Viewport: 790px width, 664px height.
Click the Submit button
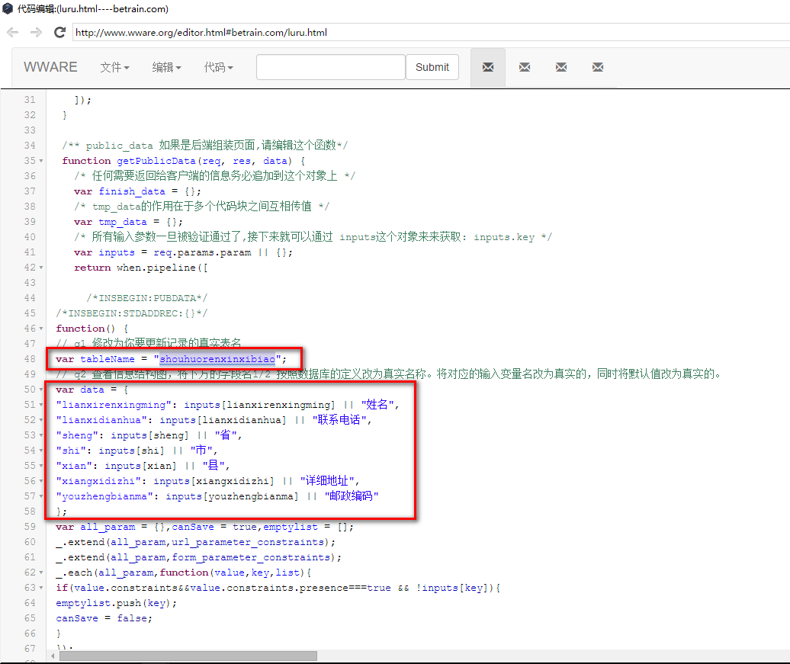click(432, 67)
